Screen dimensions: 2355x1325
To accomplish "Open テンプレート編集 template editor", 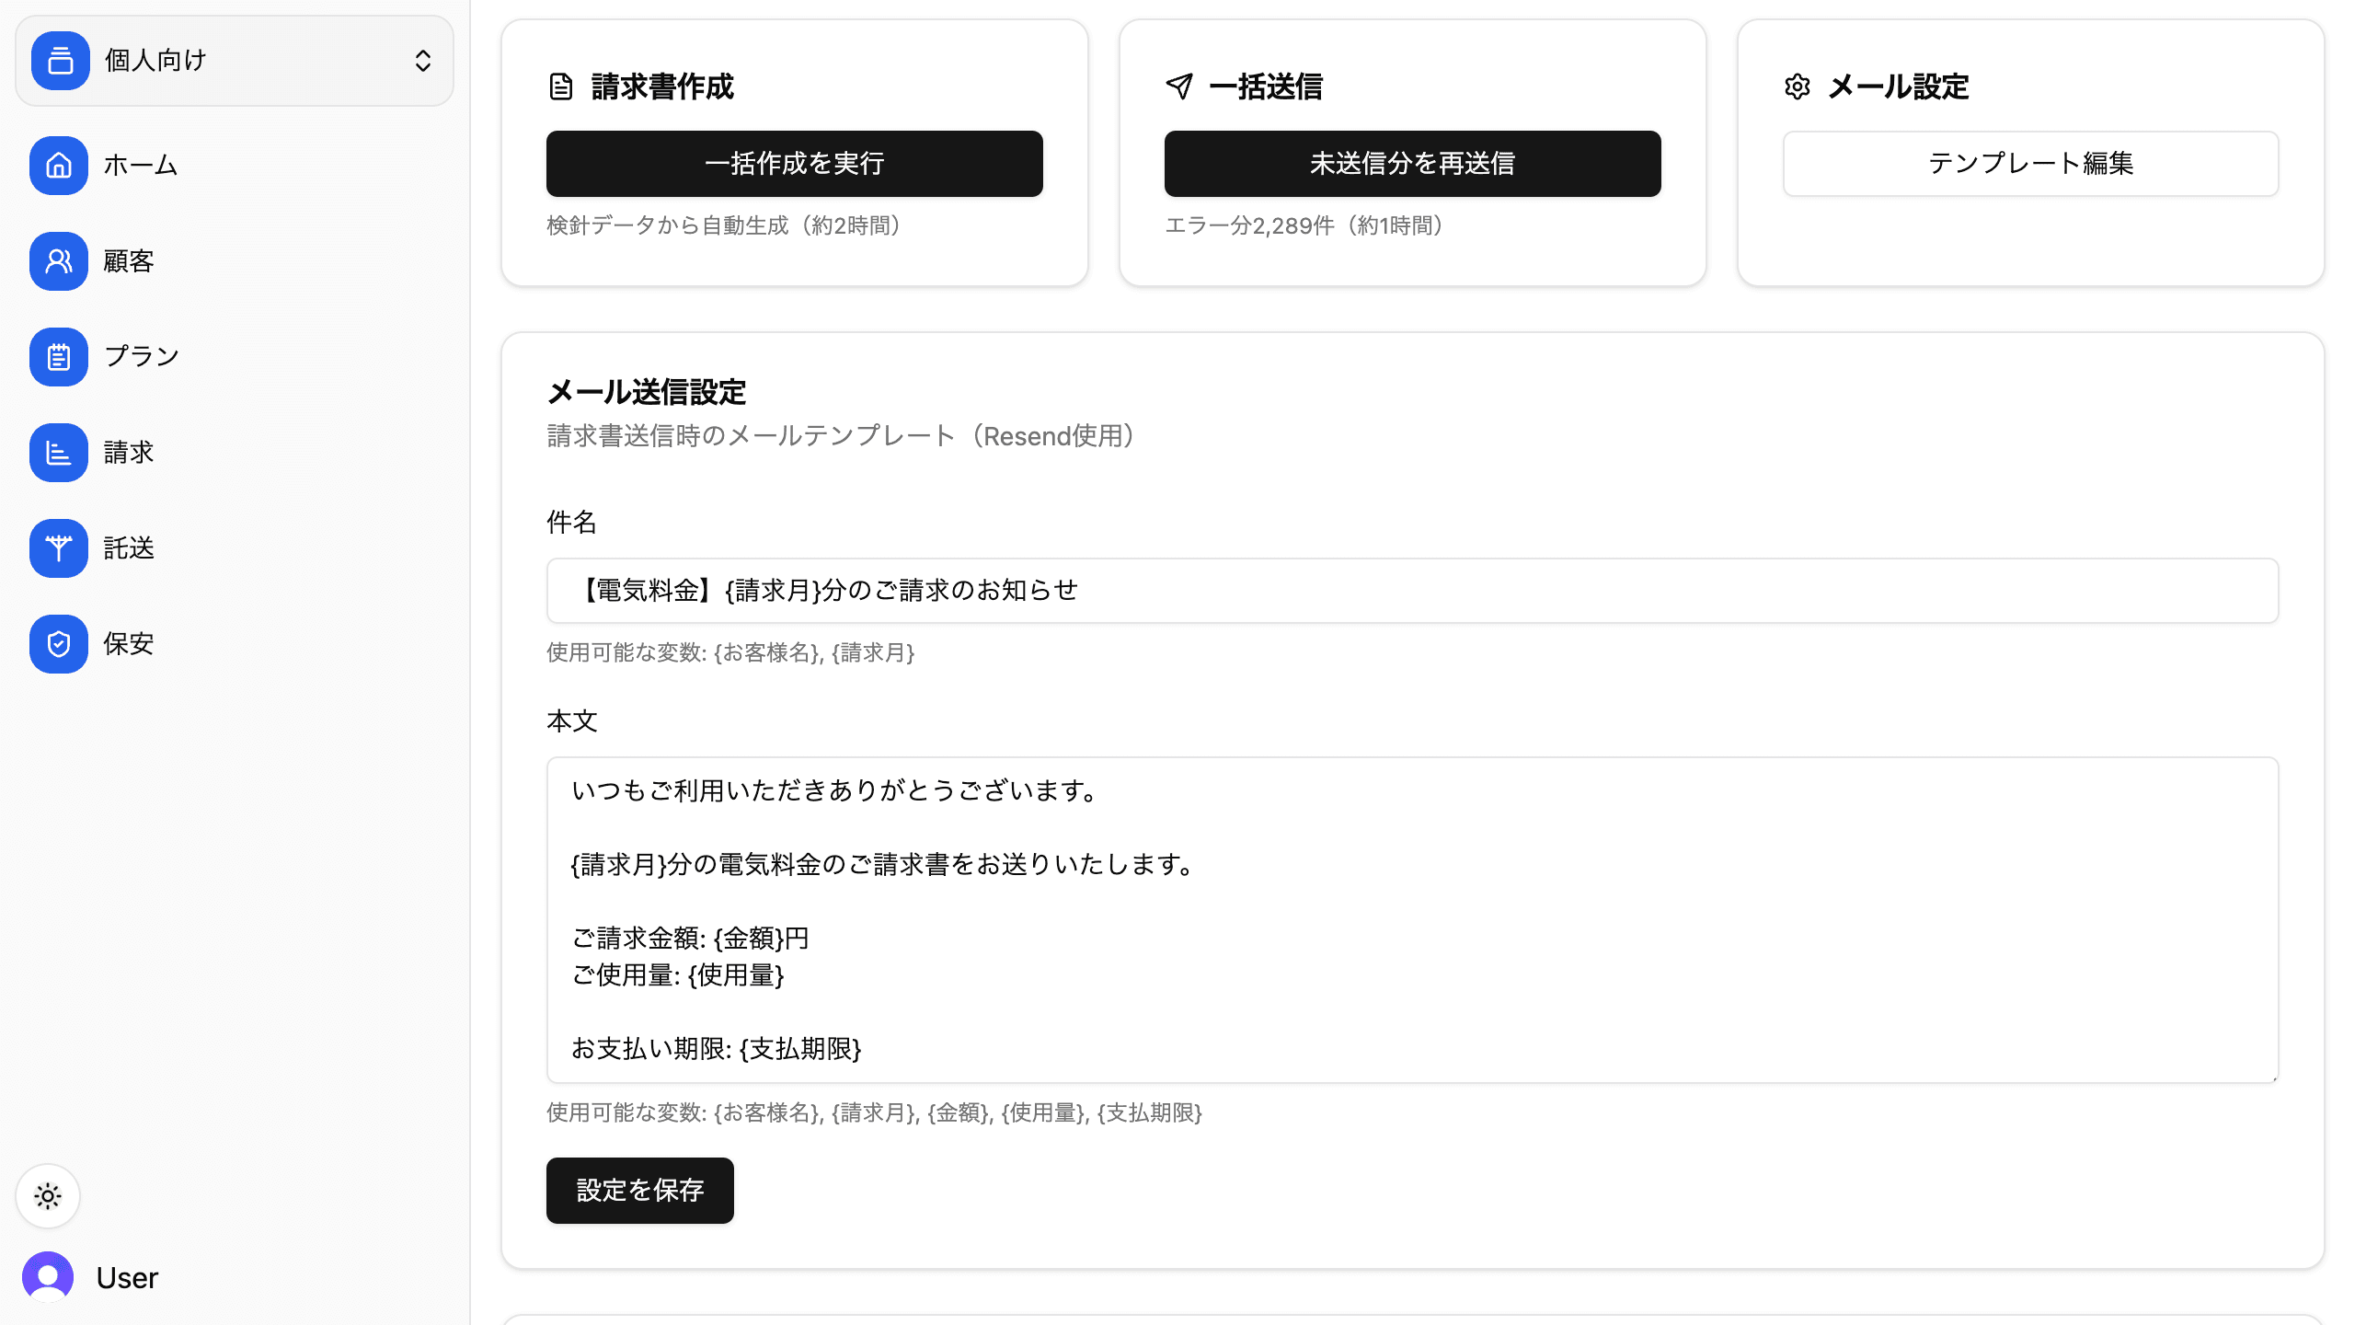I will coord(2031,164).
